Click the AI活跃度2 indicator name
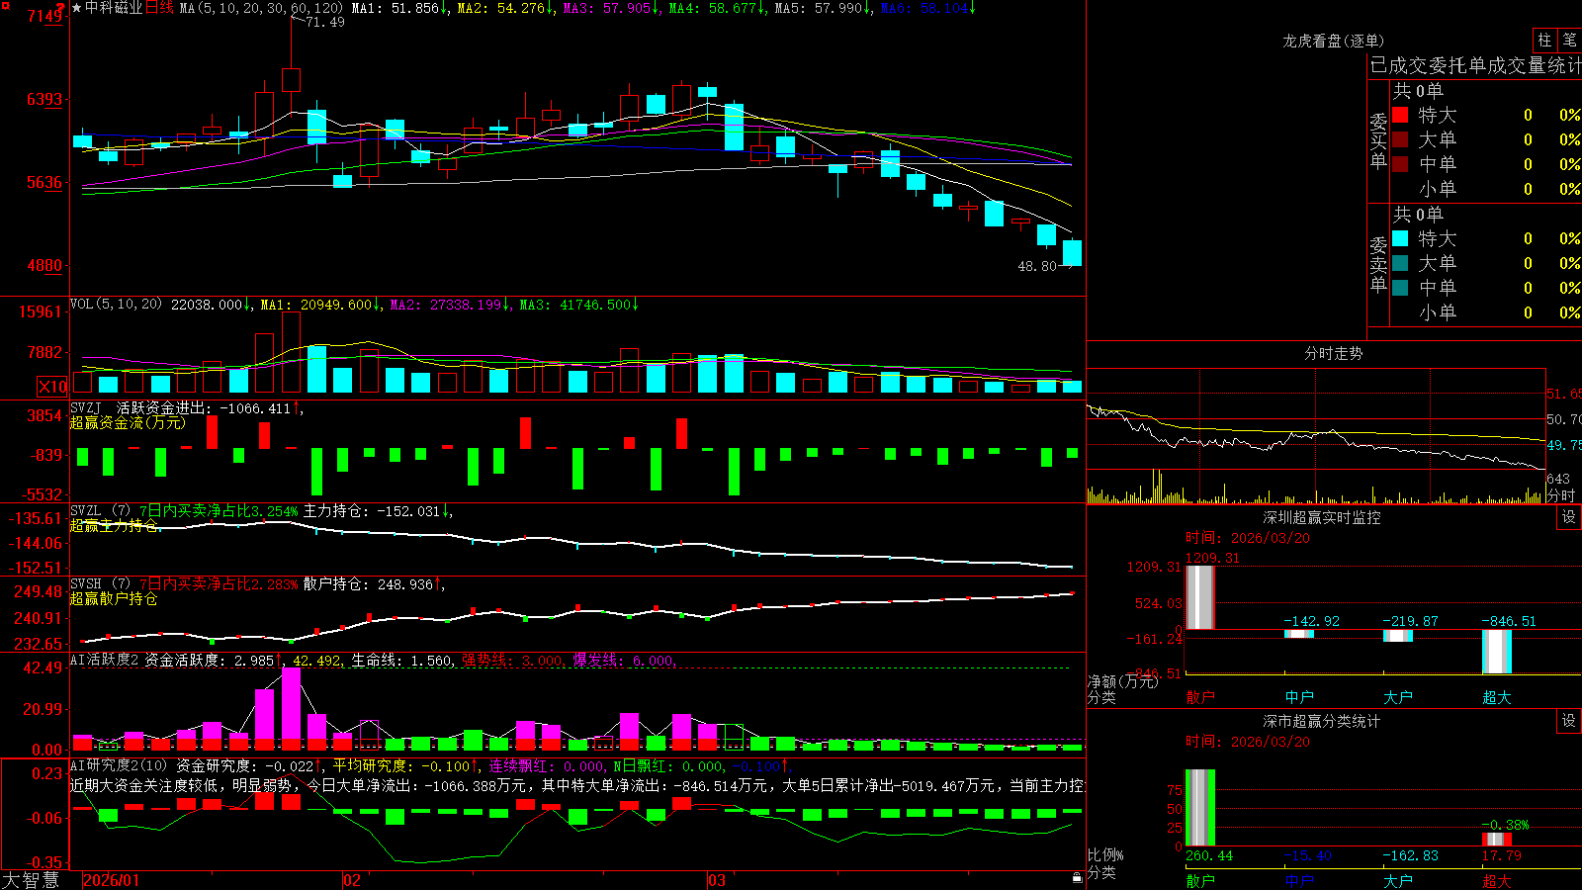Viewport: 1582px width, 890px height. click(105, 660)
